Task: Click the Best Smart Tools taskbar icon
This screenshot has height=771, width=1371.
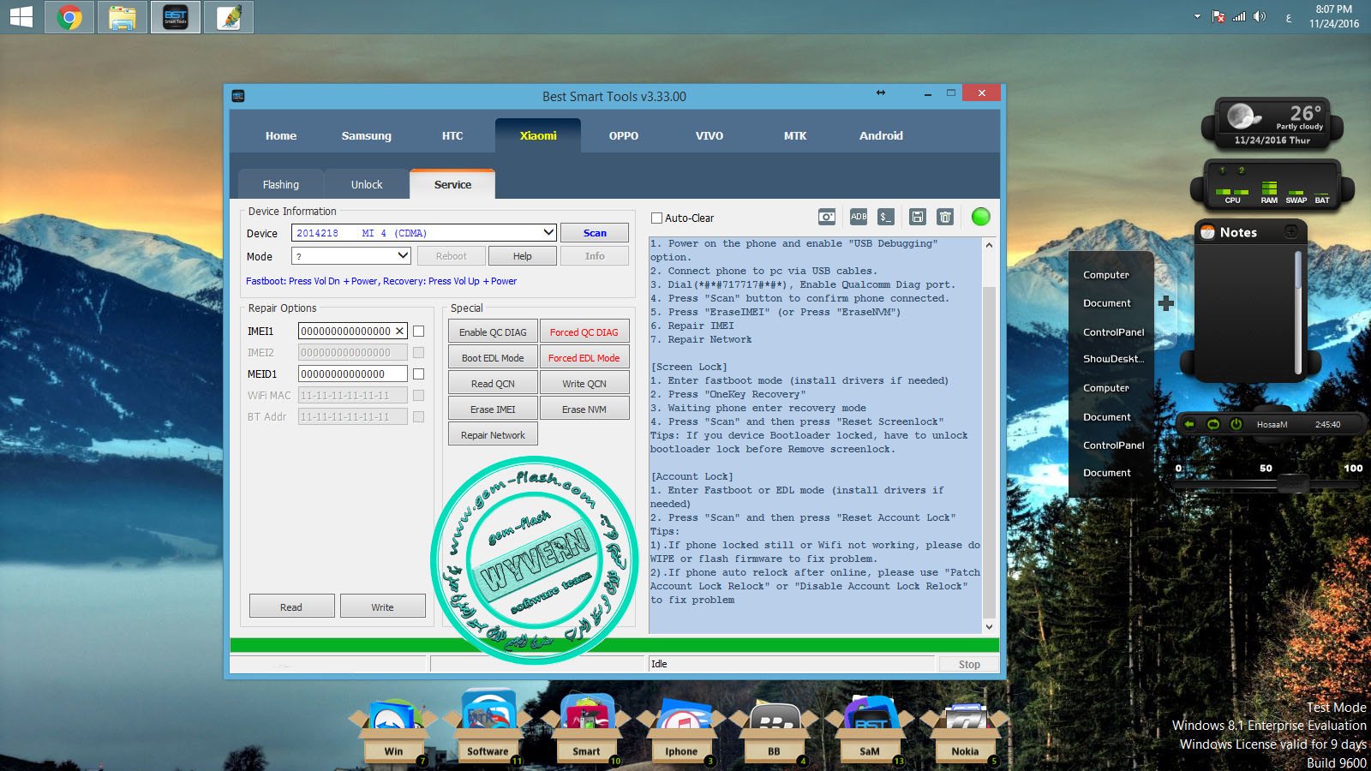Action: pos(176,17)
